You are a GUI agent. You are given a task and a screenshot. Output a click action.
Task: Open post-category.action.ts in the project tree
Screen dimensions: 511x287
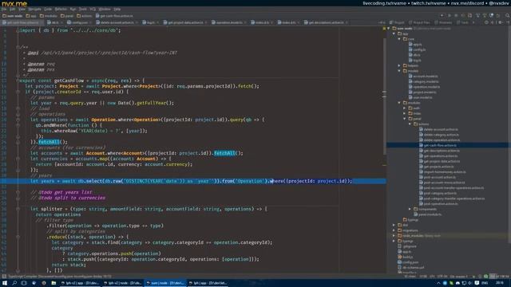tap(438, 193)
